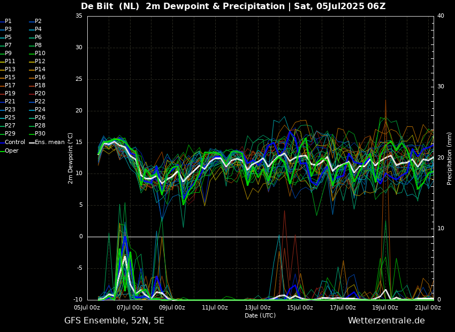Click the 21Jul 00z date tick label

(428, 307)
